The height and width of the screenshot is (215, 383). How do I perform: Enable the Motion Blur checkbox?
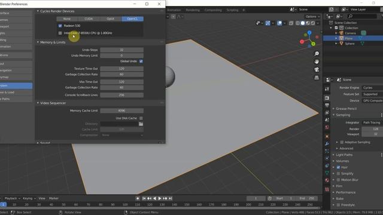338,180
